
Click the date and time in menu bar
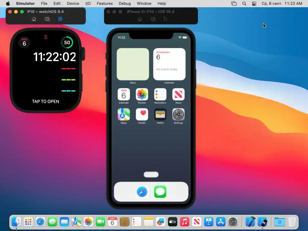tap(282, 4)
